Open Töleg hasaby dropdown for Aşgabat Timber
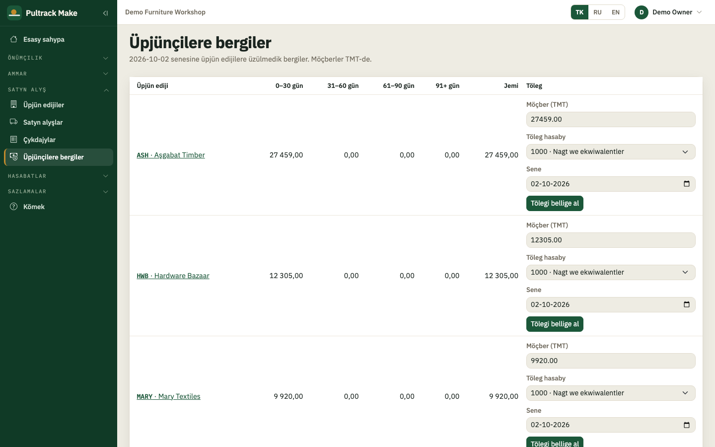Image resolution: width=715 pixels, height=447 pixels. [611, 151]
